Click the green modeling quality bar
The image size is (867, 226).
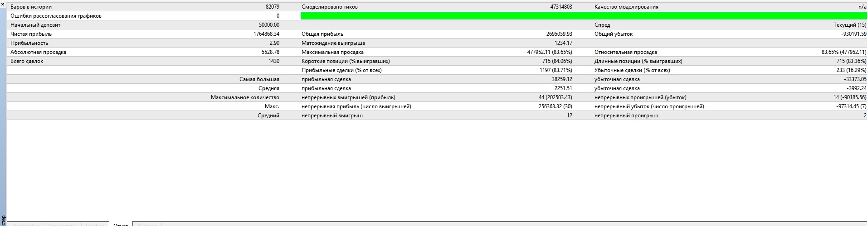(584, 16)
